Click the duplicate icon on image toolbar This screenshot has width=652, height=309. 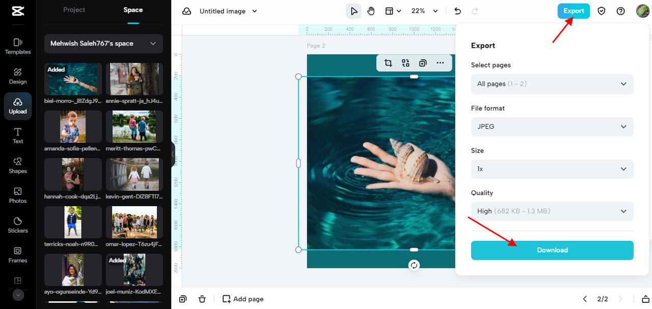(x=423, y=63)
